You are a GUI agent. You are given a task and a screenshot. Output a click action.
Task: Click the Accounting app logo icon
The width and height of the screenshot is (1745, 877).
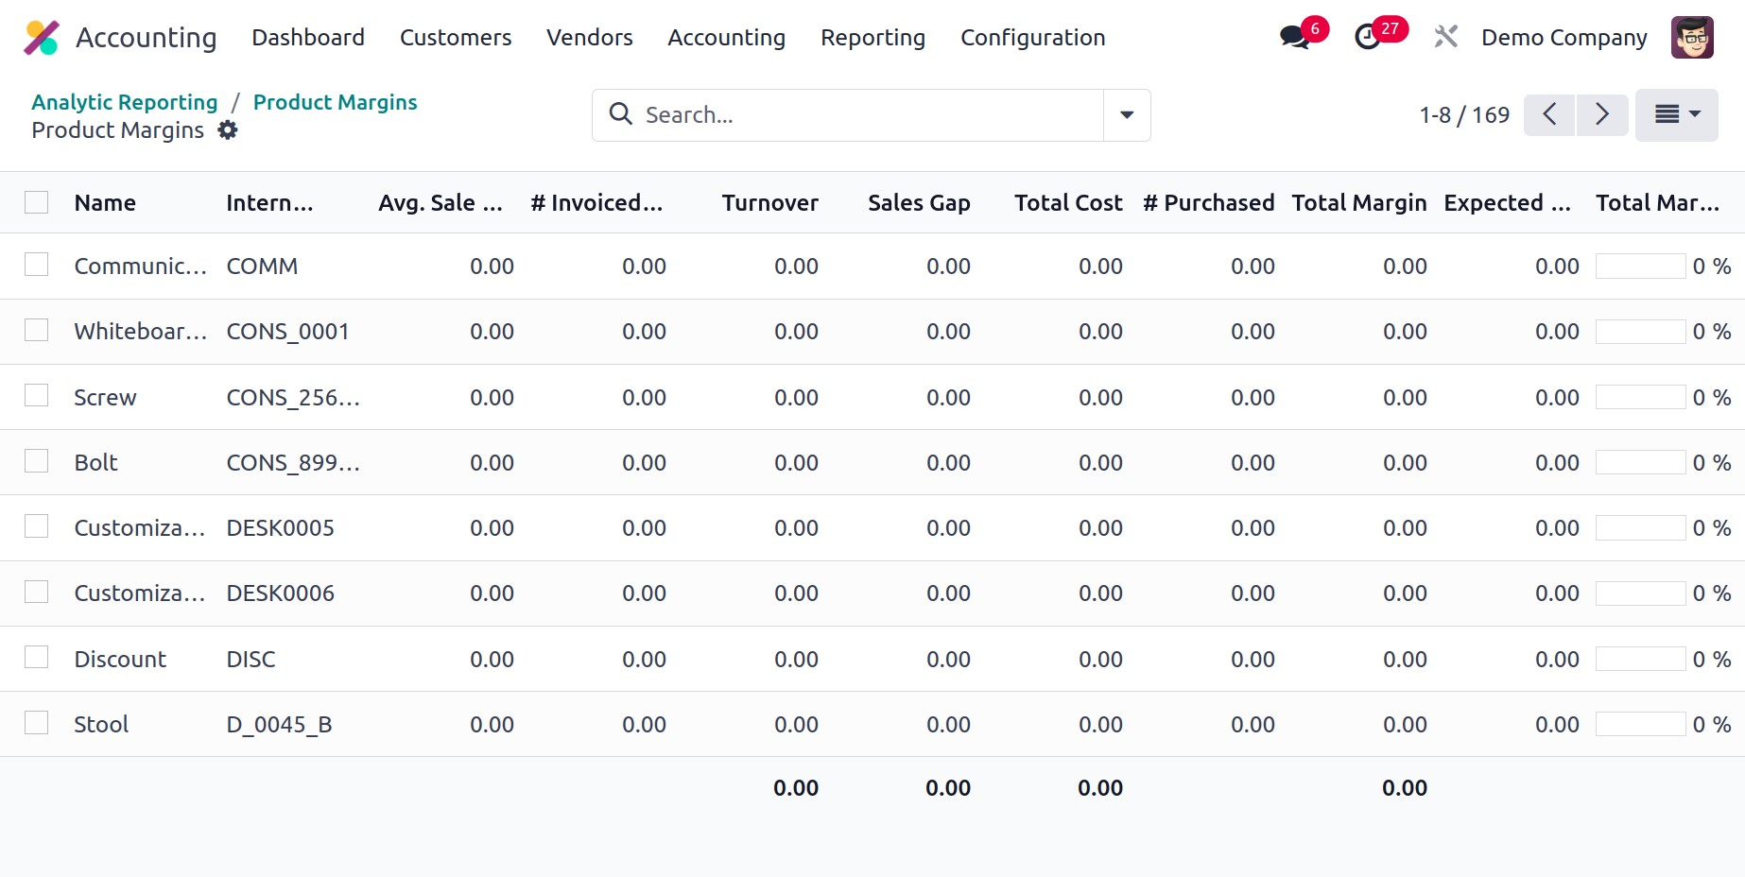[42, 38]
